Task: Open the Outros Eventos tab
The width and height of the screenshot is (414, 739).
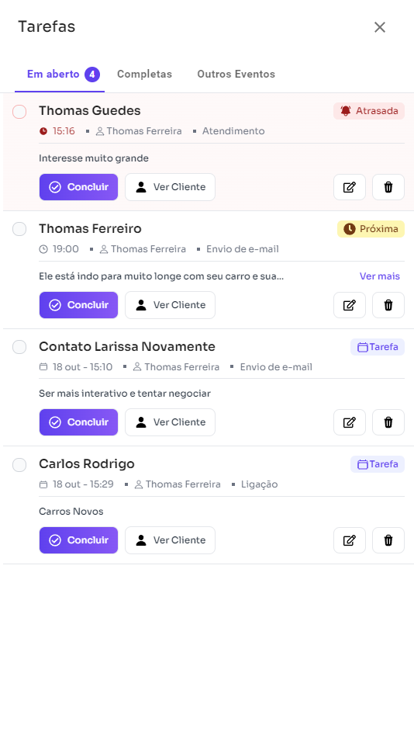Action: pyautogui.click(x=236, y=74)
